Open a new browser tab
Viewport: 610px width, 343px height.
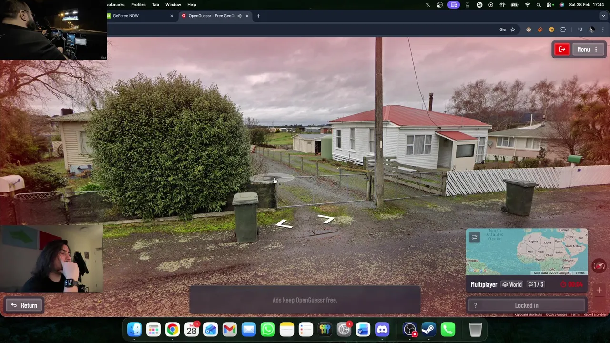coord(258,16)
